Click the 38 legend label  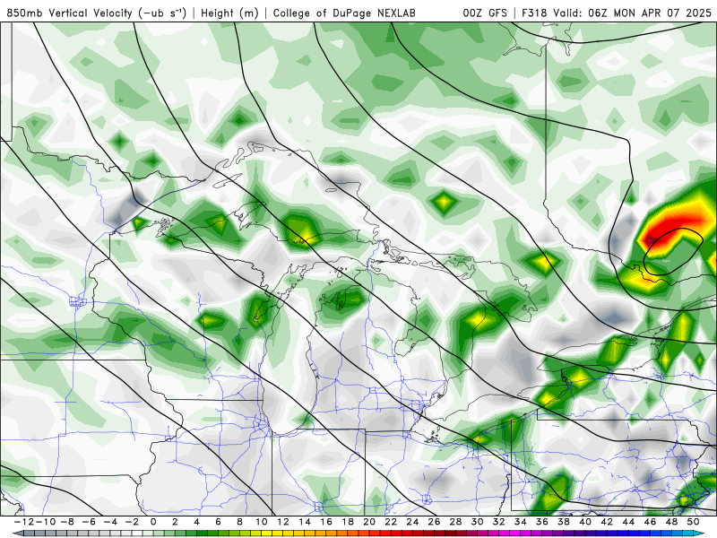click(x=564, y=522)
